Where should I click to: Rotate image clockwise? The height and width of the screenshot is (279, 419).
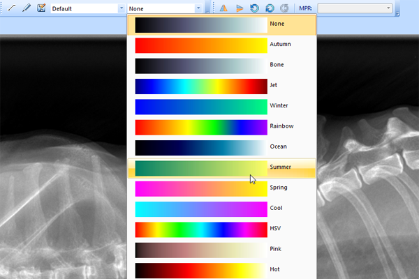pyautogui.click(x=269, y=8)
